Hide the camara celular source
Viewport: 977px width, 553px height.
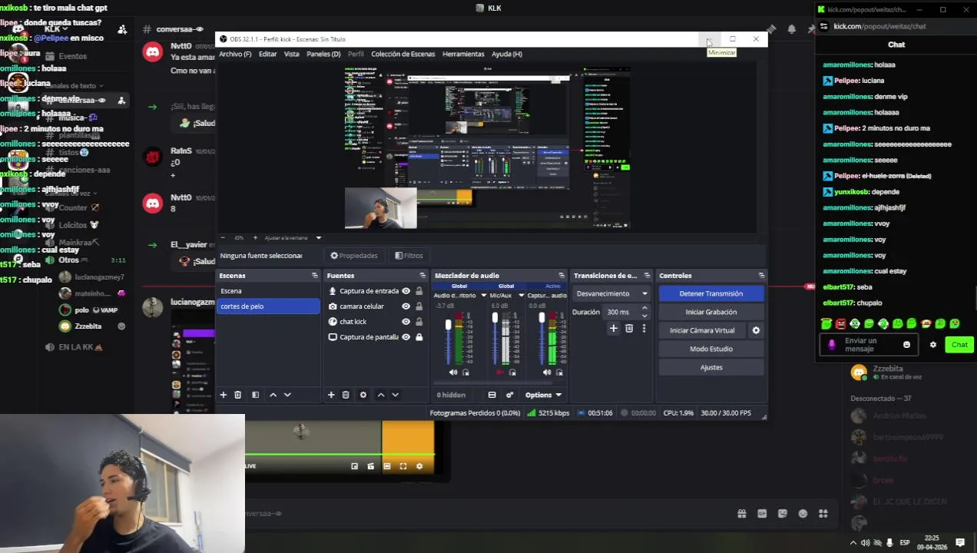click(x=406, y=306)
